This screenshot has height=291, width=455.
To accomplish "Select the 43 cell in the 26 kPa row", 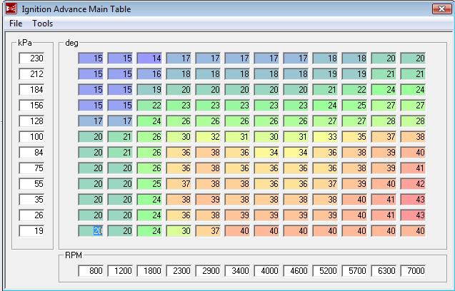I will pyautogui.click(x=413, y=215).
